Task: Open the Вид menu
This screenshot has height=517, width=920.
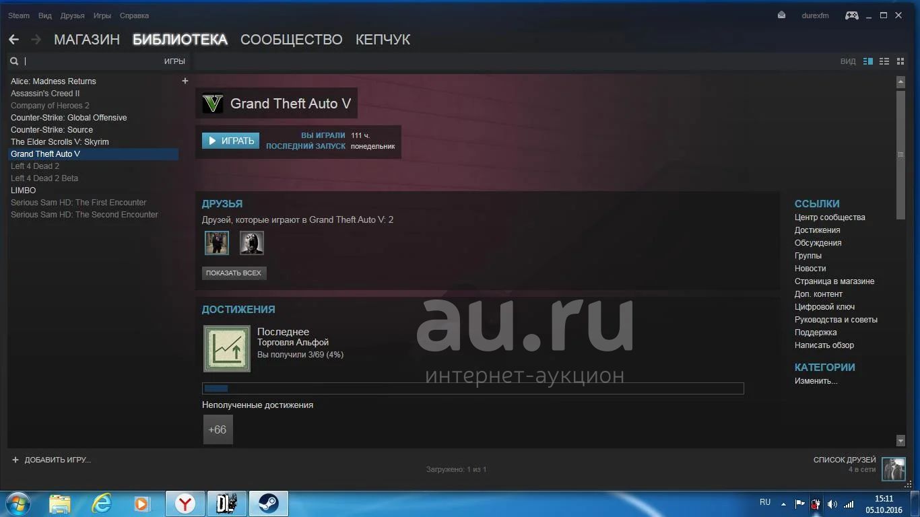Action: click(x=45, y=15)
